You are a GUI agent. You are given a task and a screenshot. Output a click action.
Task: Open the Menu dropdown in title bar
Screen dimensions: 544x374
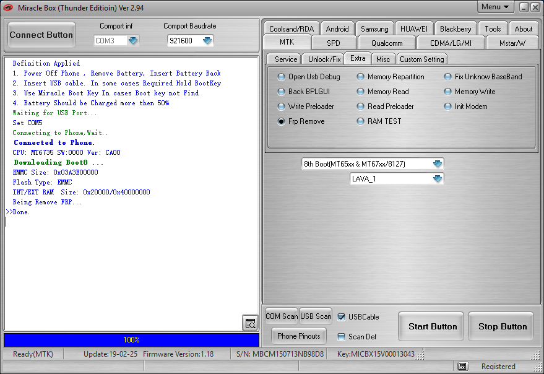pos(495,7)
